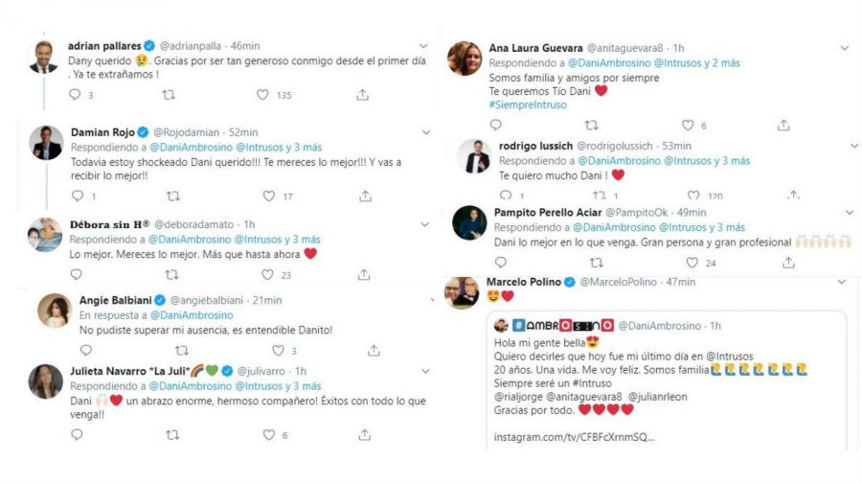
Task: Open the dropdown arrow on Marcelo Polino's tweet
Action: coord(842,282)
